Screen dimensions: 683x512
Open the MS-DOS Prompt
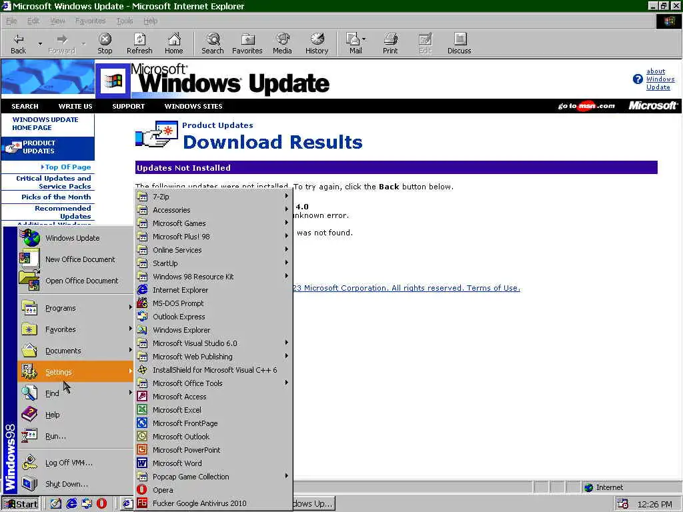pyautogui.click(x=213, y=303)
